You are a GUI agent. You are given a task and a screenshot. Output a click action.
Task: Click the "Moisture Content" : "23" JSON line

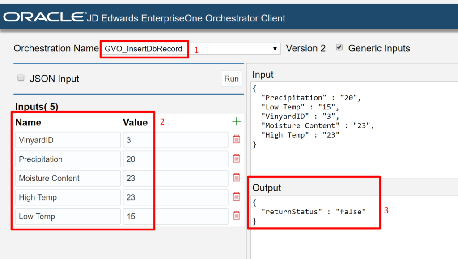pyautogui.click(x=318, y=126)
